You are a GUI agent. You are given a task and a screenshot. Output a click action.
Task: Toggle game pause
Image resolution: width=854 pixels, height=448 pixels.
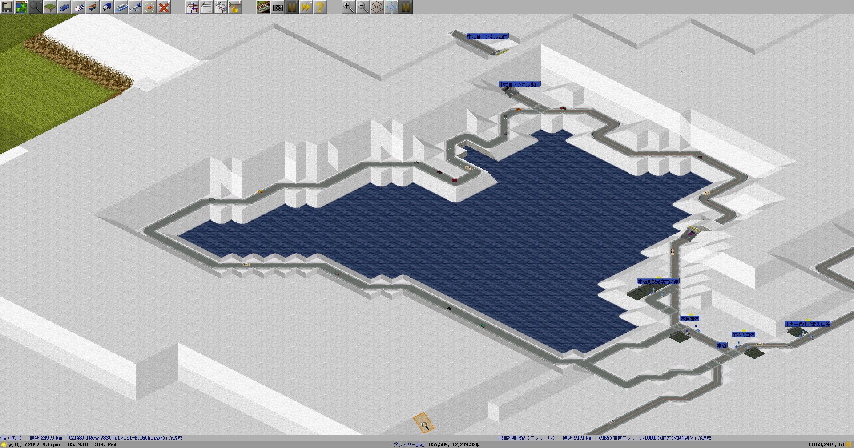tap(292, 7)
